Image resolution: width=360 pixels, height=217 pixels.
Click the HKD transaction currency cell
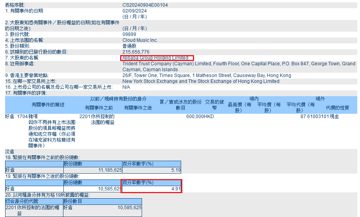coord(209,117)
